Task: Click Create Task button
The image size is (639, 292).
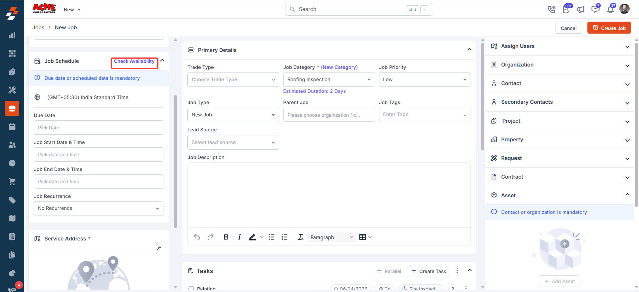Action: [429, 271]
